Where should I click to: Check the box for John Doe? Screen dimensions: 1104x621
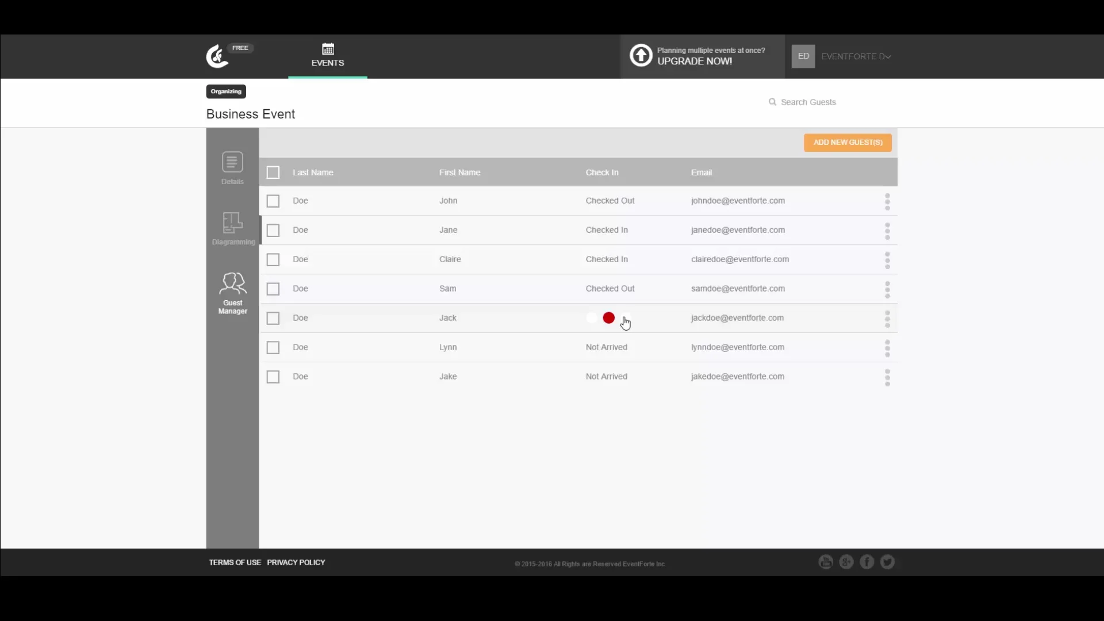(273, 201)
